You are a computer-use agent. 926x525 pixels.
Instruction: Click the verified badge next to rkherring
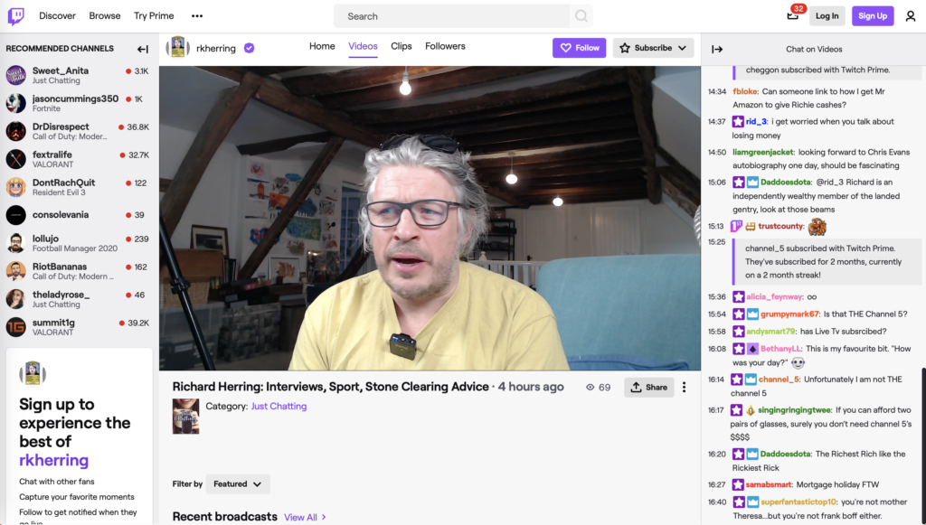click(250, 49)
